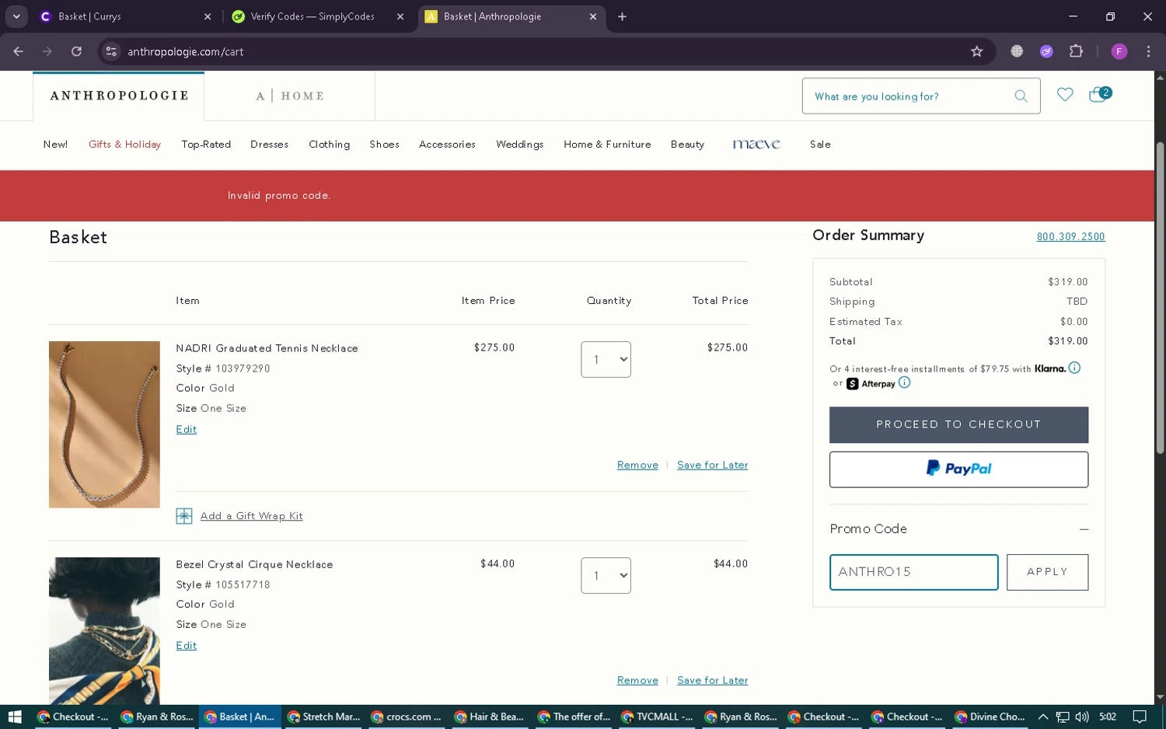1166x729 pixels.
Task: Click the Klarna info icon
Action: (1074, 368)
